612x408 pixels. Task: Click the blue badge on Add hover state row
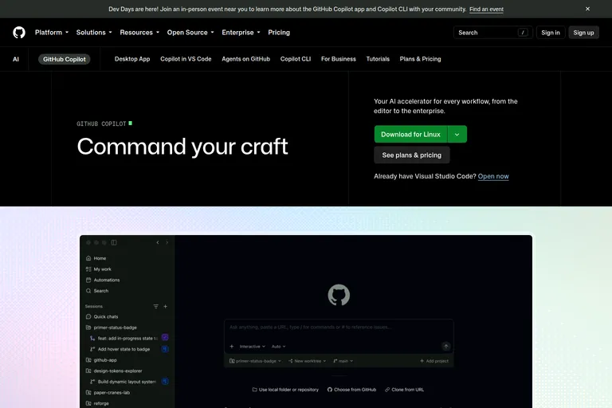click(165, 349)
